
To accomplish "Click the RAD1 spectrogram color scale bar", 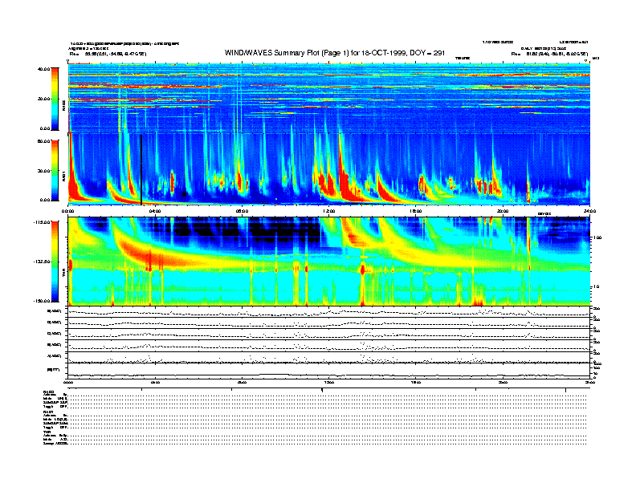I will click(55, 171).
